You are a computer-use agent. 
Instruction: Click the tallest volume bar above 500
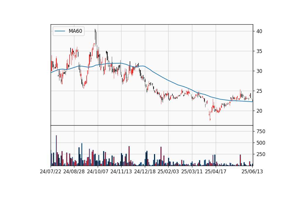click(56, 150)
